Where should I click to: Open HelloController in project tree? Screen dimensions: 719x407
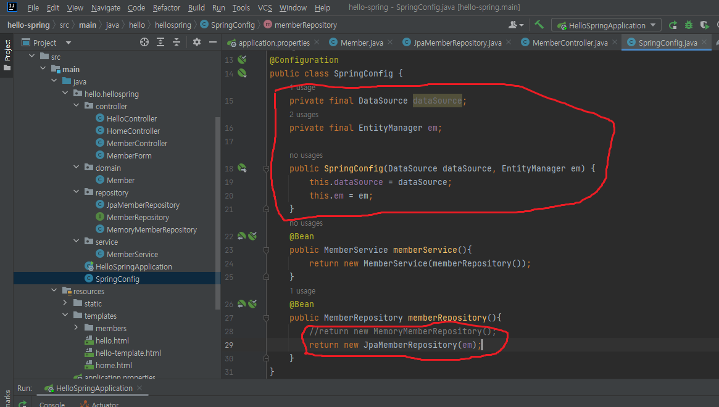coord(131,118)
